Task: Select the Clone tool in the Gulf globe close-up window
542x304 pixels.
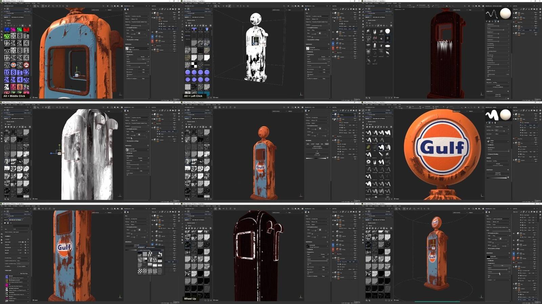Action: click(363, 125)
